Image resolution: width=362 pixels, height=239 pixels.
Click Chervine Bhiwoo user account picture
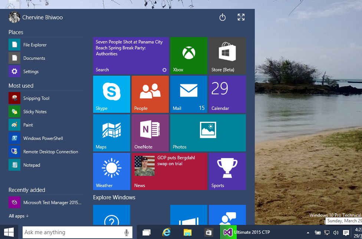pyautogui.click(x=14, y=17)
